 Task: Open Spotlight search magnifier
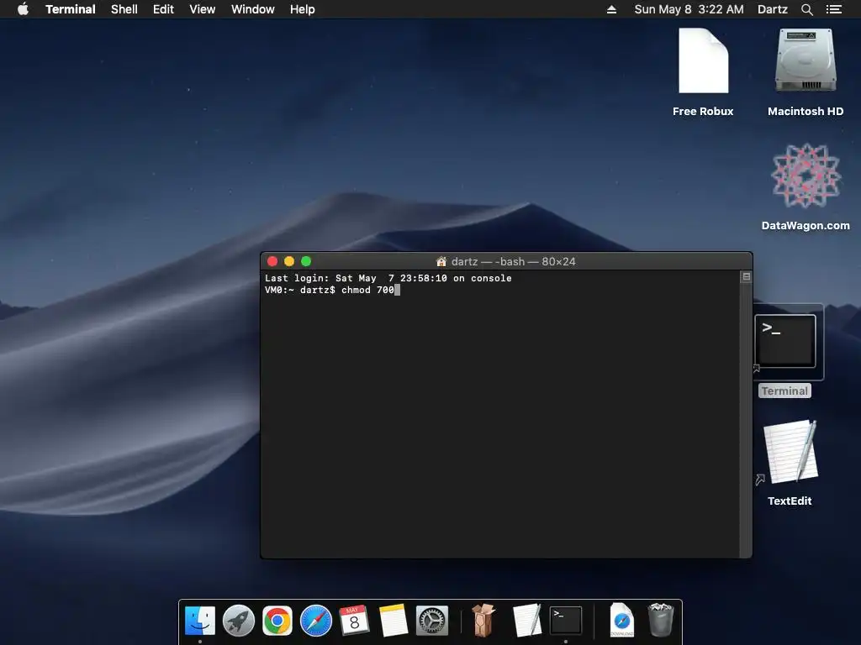[806, 9]
